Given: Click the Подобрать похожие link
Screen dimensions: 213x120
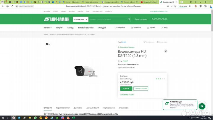Looking at the screenshot, I should coord(126,47).
